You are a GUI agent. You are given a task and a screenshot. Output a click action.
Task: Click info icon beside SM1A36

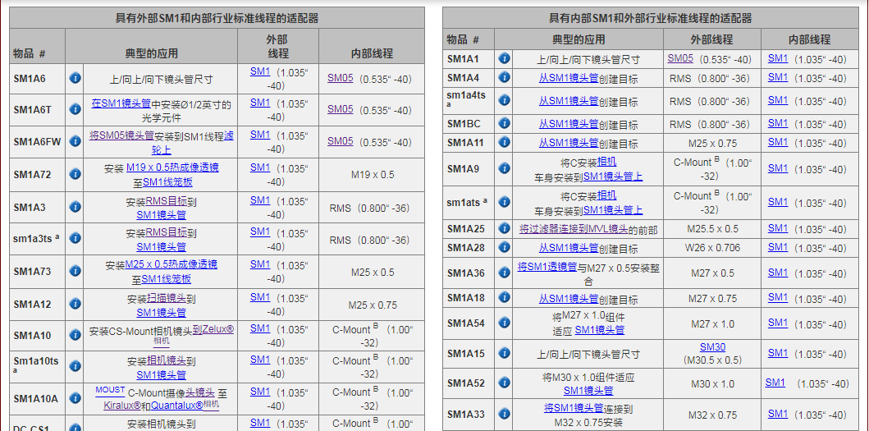505,273
